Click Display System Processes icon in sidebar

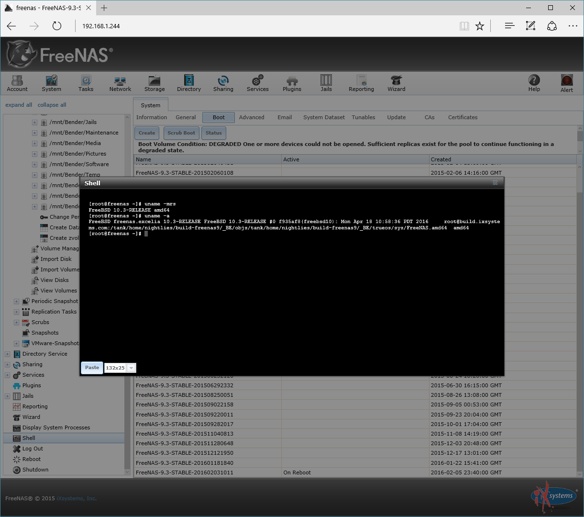17,427
